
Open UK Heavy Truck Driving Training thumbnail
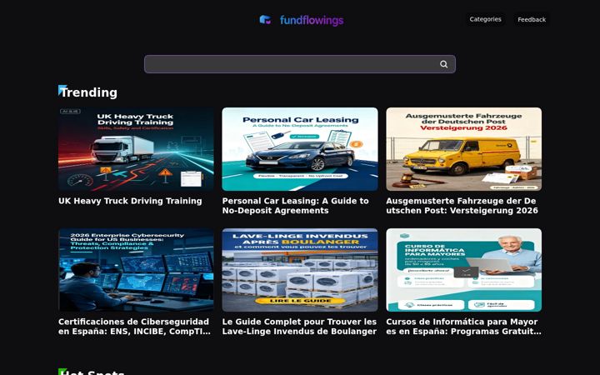point(136,149)
